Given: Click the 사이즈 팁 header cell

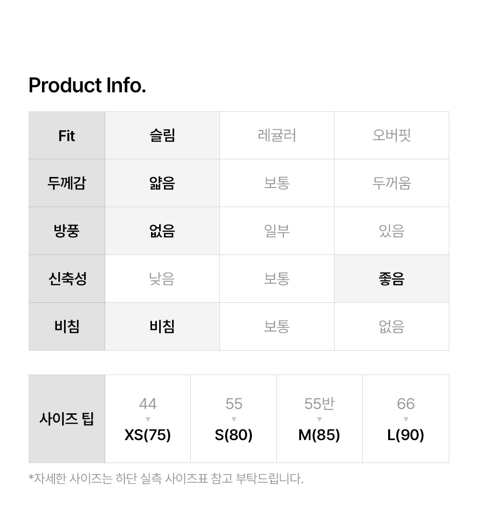Looking at the screenshot, I should (x=66, y=419).
